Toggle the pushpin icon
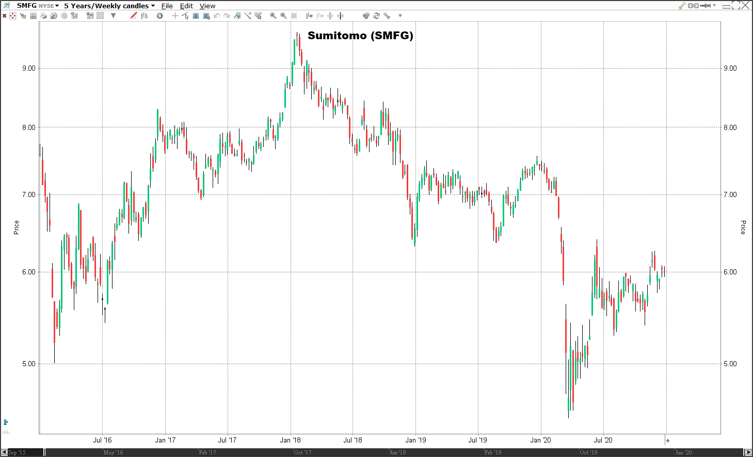Viewport: 753px width, 457px height. tap(706, 6)
